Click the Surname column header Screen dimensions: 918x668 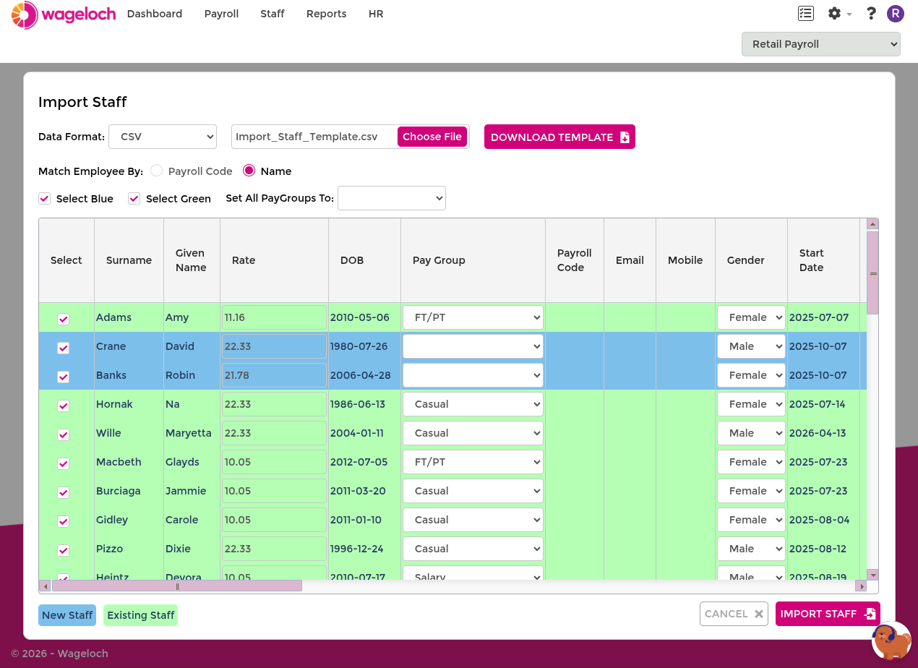(x=129, y=260)
